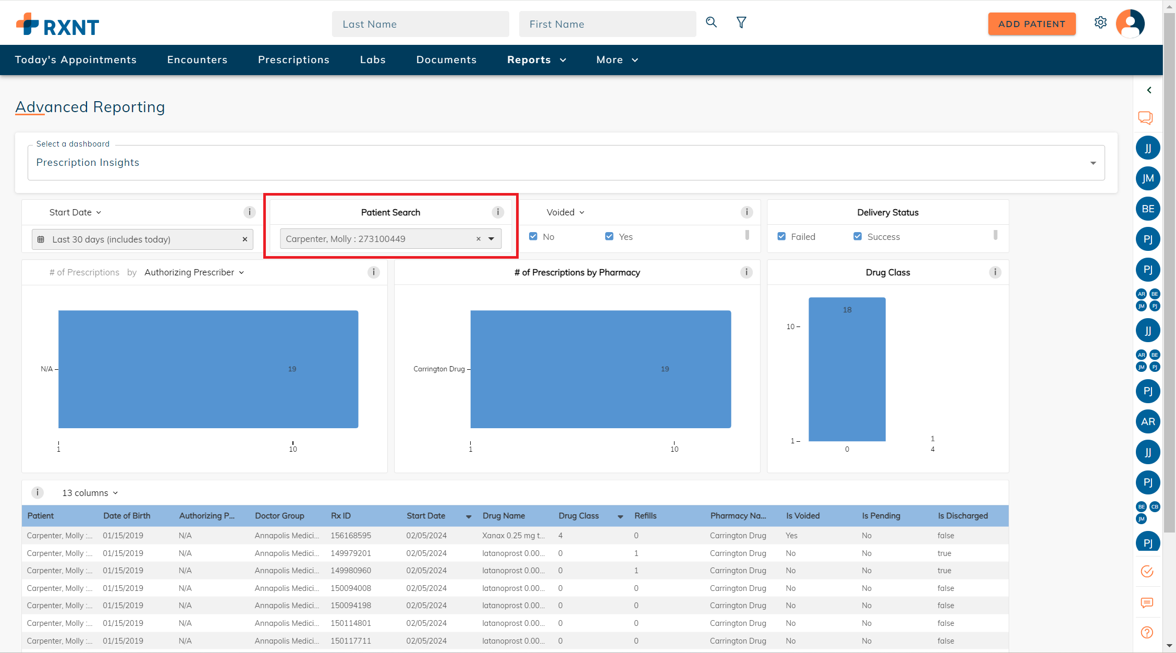Viewport: 1176px width, 653px height.
Task: Go to Today's Appointments
Action: [76, 60]
